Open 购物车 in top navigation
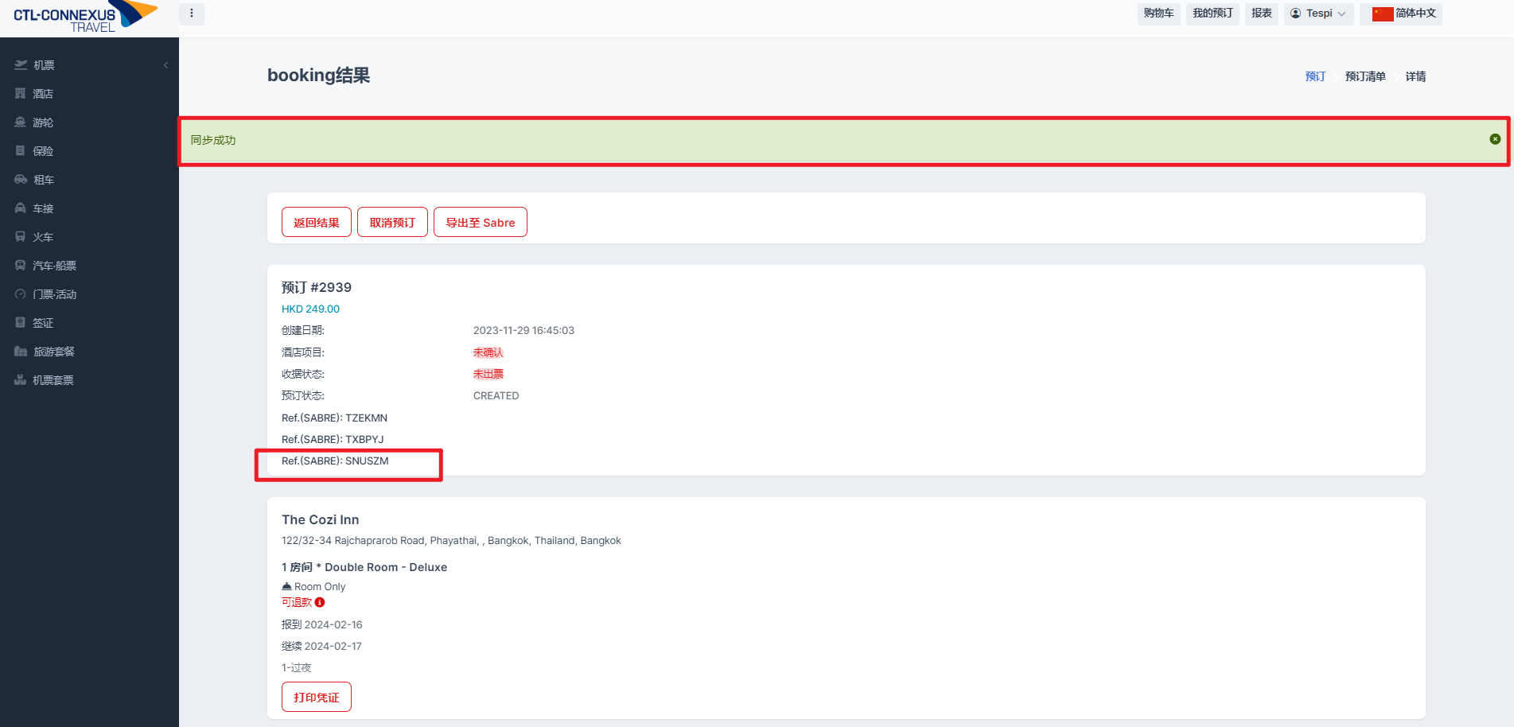Viewport: 1514px width, 727px height. coord(1158,14)
